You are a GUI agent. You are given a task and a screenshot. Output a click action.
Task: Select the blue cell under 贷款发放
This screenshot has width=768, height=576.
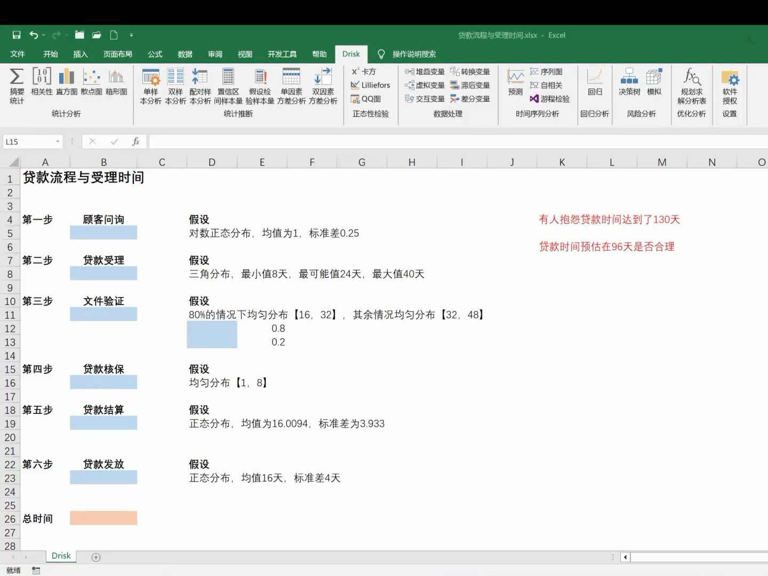click(x=103, y=477)
